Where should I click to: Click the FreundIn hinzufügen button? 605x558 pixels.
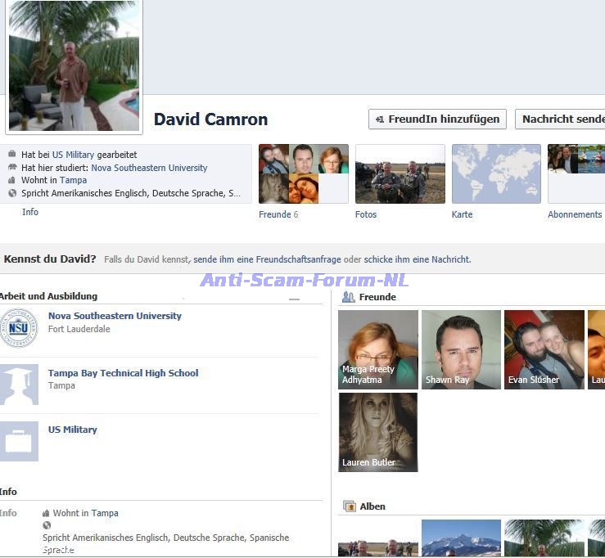pyautogui.click(x=437, y=119)
